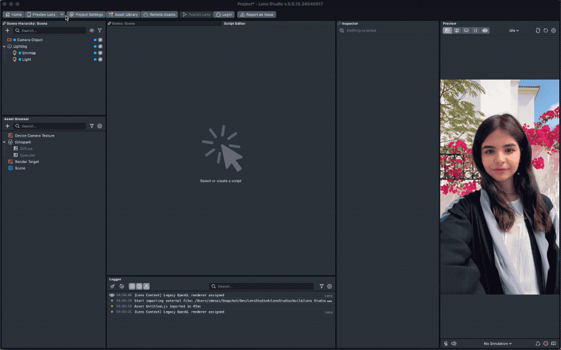Viewport: 561px width, 350px height.
Task: Click the Scene Hierarchy filter icon
Action: point(100,31)
